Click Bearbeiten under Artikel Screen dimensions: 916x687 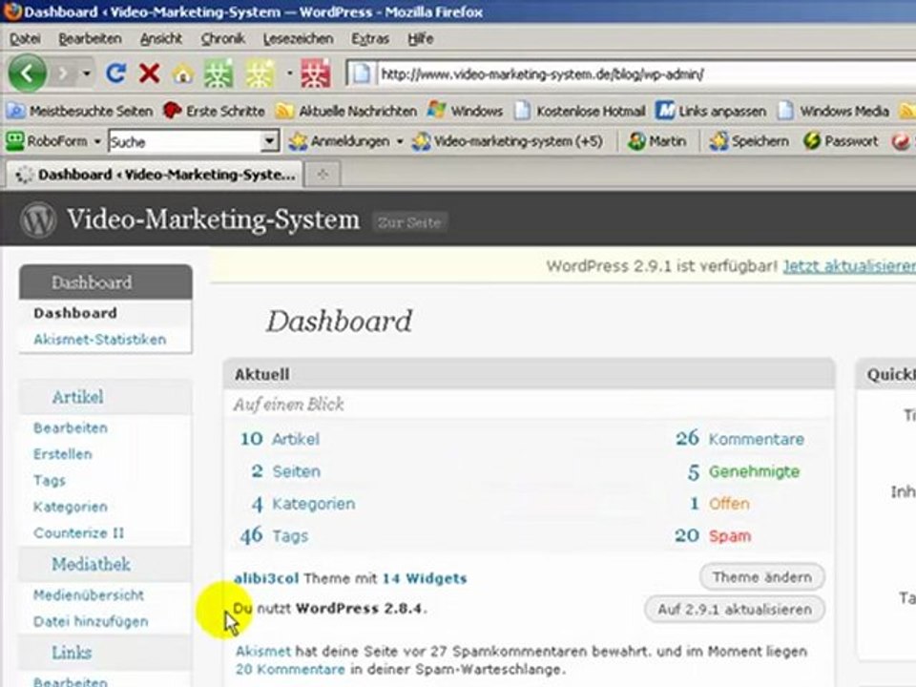click(71, 428)
